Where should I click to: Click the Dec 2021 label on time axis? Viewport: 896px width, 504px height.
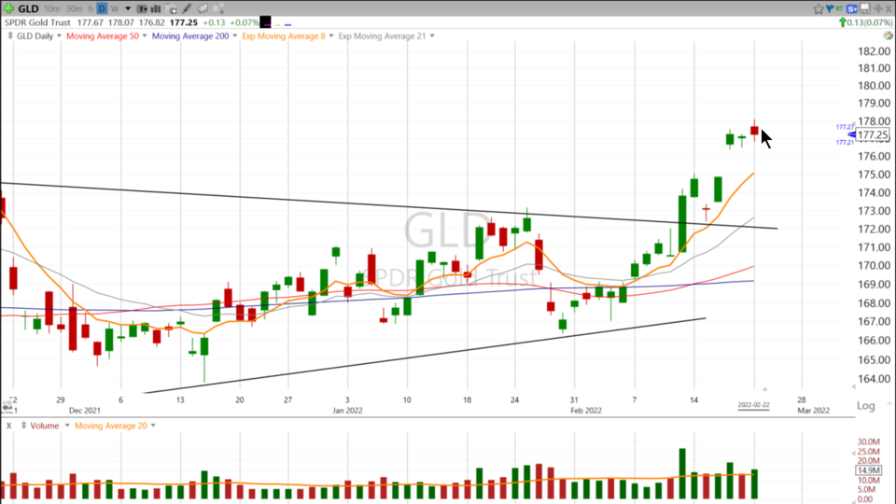point(85,411)
